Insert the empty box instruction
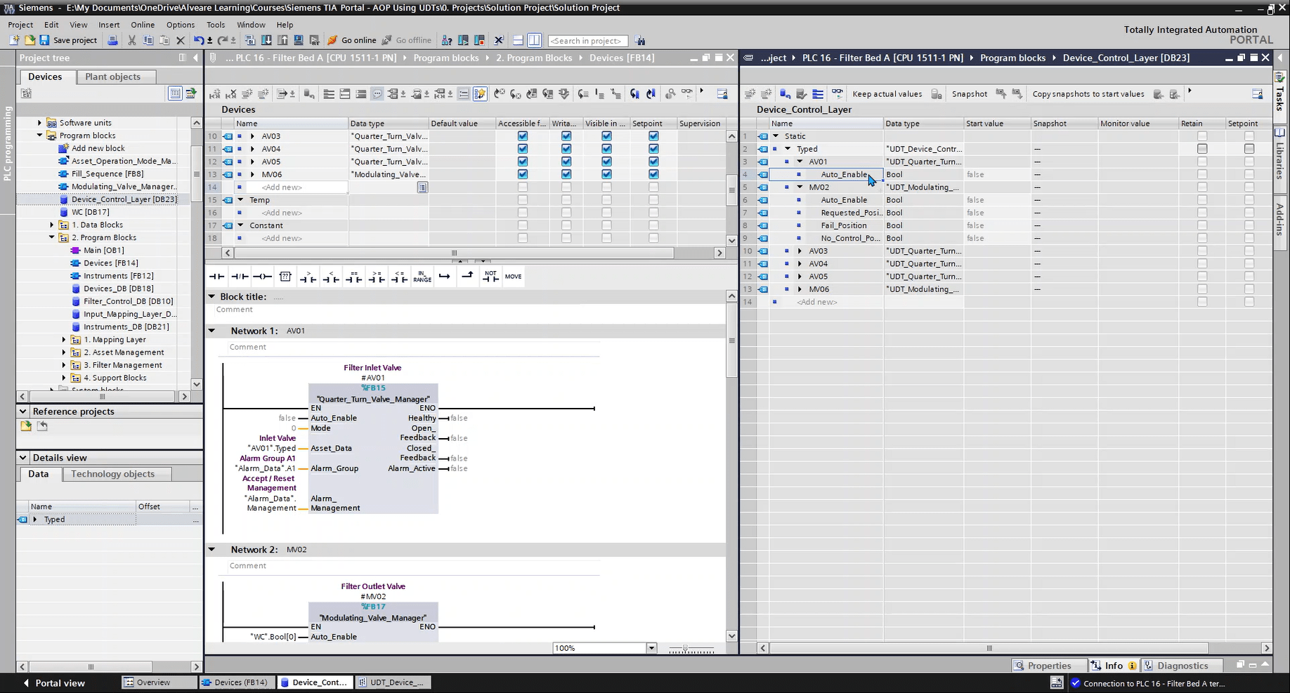This screenshot has width=1290, height=693. pyautogui.click(x=285, y=277)
